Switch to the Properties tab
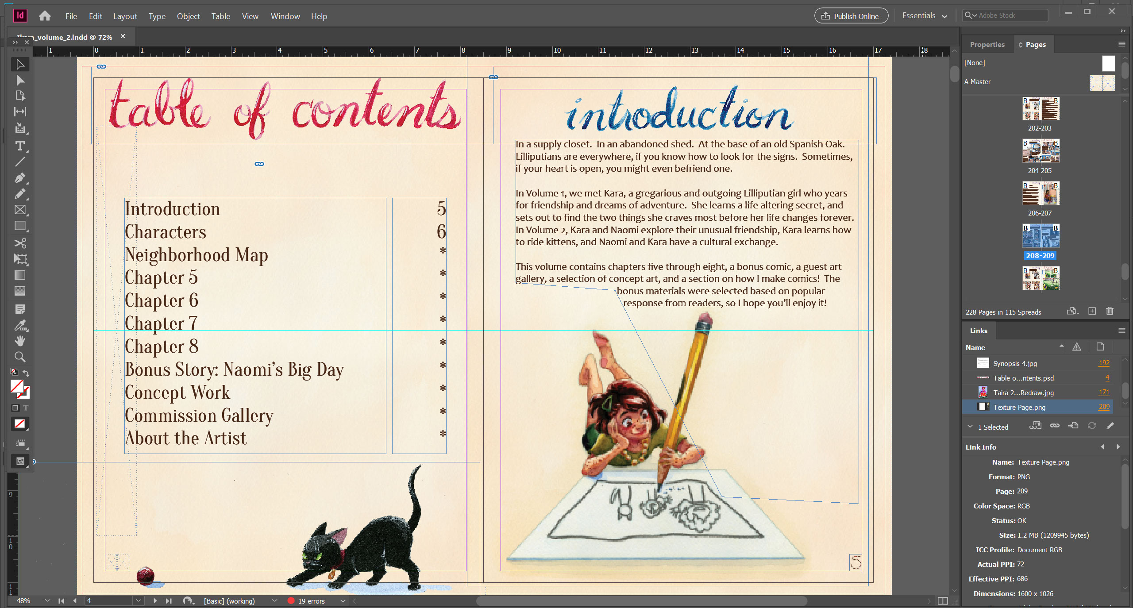 tap(987, 45)
